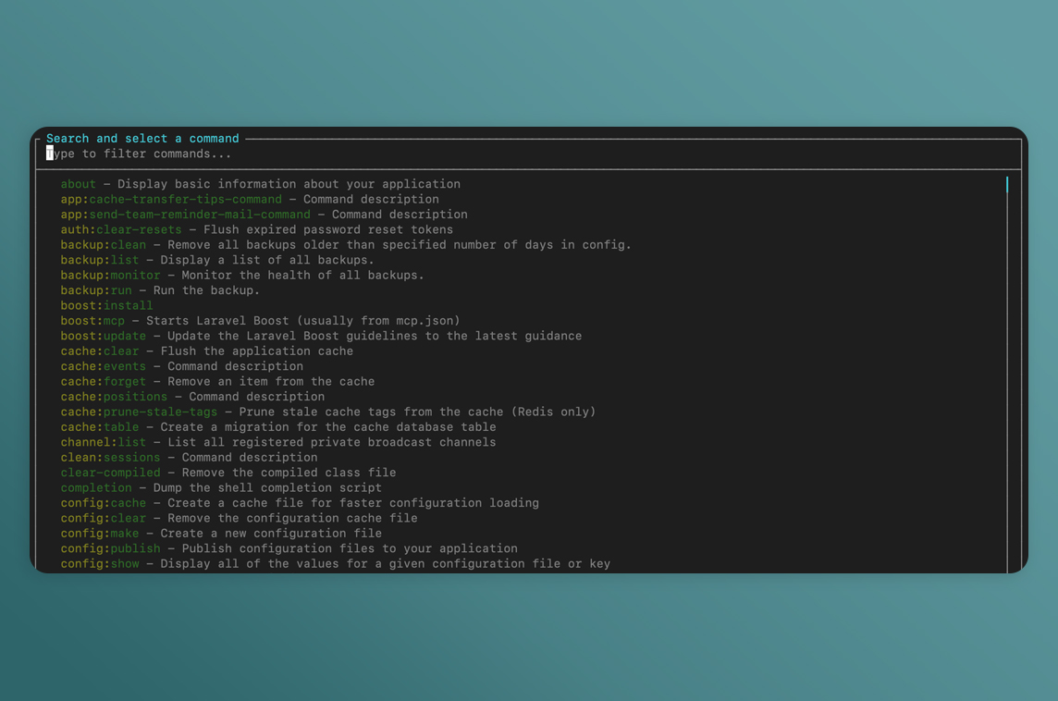
Task: Select channel:list broadcast channels command
Action: 104,442
